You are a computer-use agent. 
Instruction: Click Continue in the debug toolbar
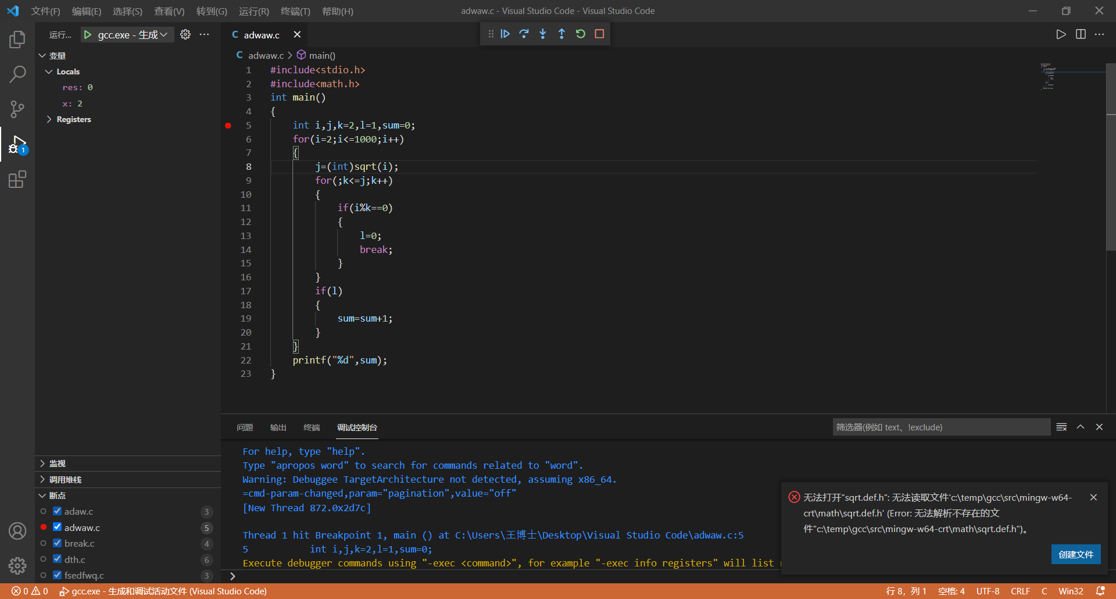click(505, 34)
